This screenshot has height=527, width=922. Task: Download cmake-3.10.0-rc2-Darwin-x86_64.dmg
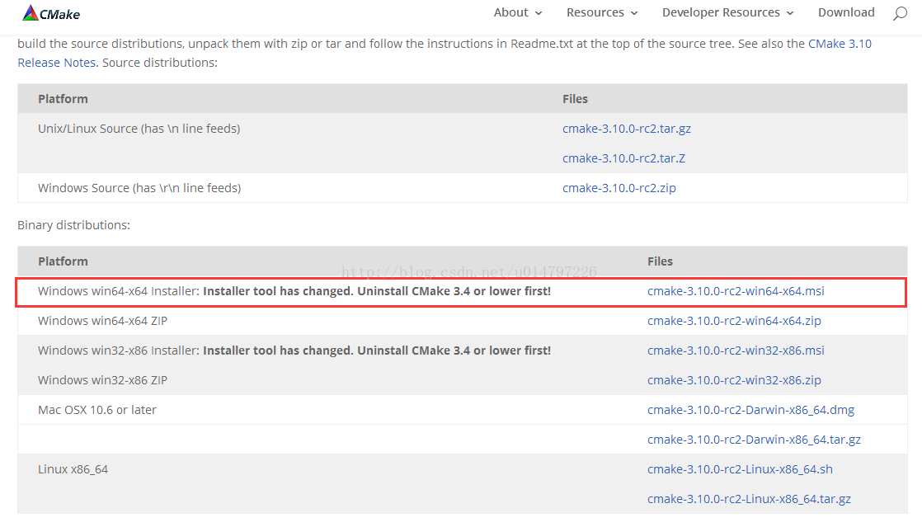click(751, 410)
